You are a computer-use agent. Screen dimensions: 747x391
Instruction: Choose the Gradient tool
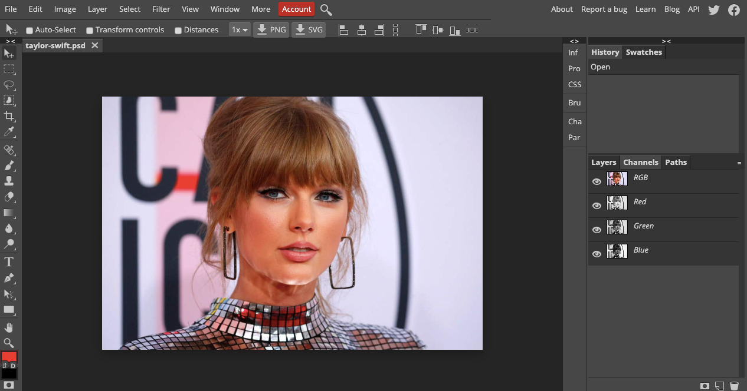[9, 213]
